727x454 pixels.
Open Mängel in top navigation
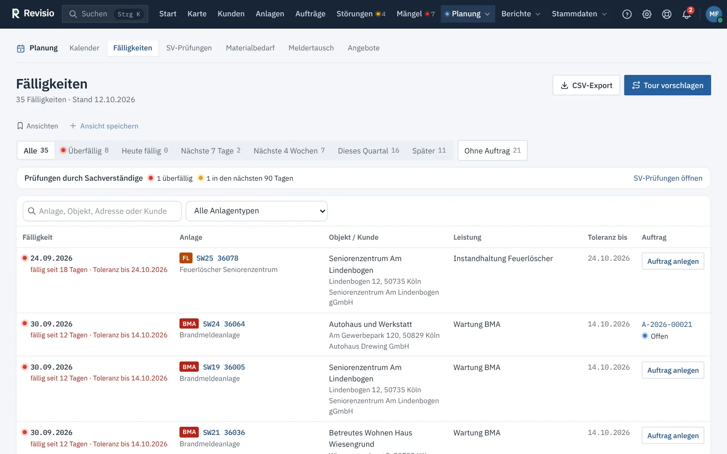pyautogui.click(x=415, y=14)
